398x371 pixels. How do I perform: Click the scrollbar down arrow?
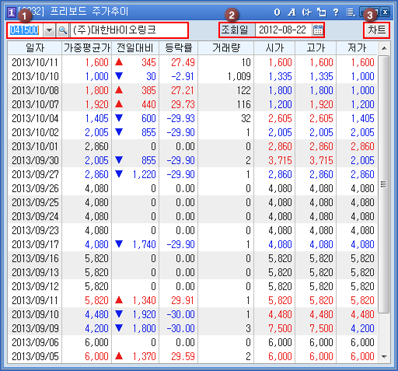pos(384,357)
